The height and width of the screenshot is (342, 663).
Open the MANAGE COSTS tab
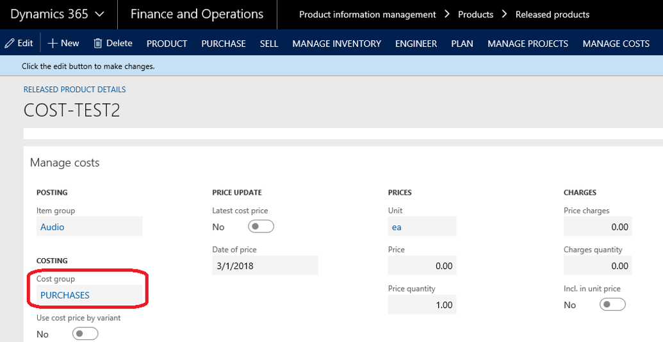616,44
